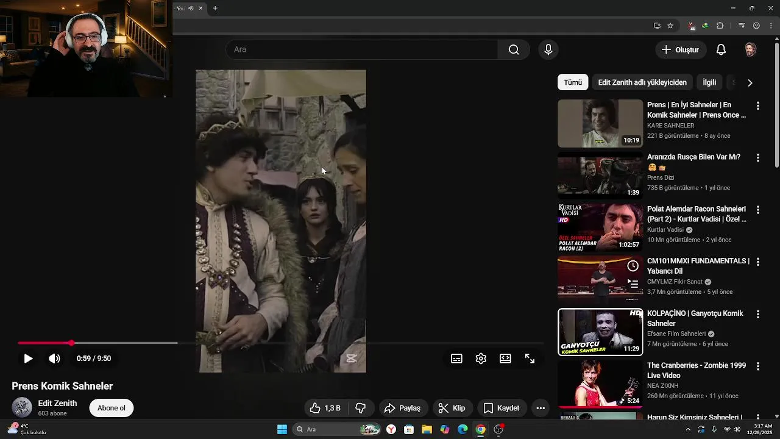Open KARE SAHNELER channel name

[x=670, y=126]
